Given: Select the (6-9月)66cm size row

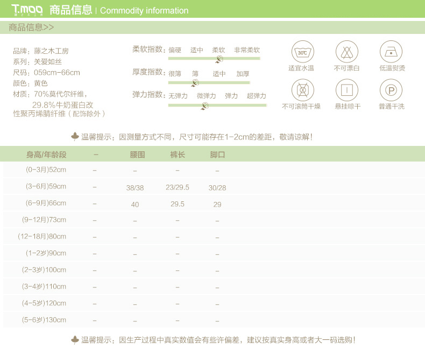Looking at the screenshot, I should point(46,203).
